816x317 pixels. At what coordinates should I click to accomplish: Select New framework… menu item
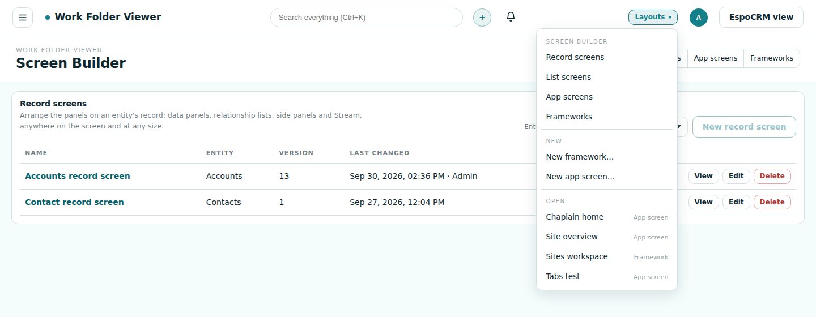point(607,157)
